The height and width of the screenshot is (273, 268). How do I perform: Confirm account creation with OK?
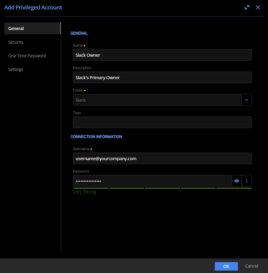[x=226, y=266]
